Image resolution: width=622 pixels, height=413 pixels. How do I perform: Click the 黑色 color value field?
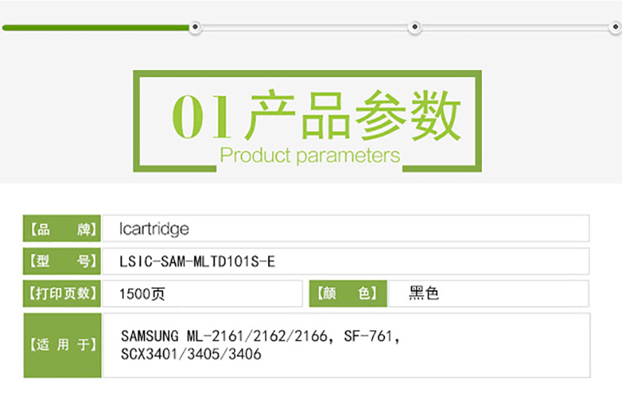(489, 293)
